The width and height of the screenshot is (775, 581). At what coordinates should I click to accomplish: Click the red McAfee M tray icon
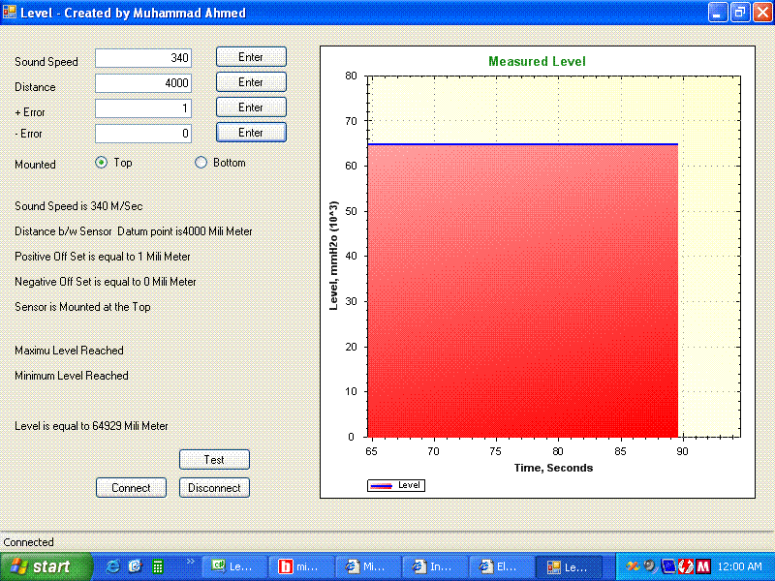click(x=703, y=566)
